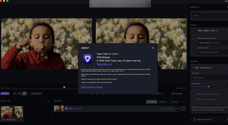This screenshot has height=125, width=228.
Task: Click the timeline playhead marker
Action: (64, 87)
